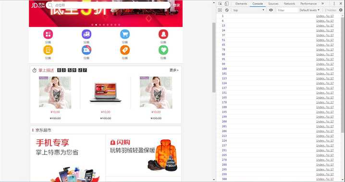Viewport: 345px width, 182px height.
Task: Open the 更多> more link
Action: pos(174,70)
